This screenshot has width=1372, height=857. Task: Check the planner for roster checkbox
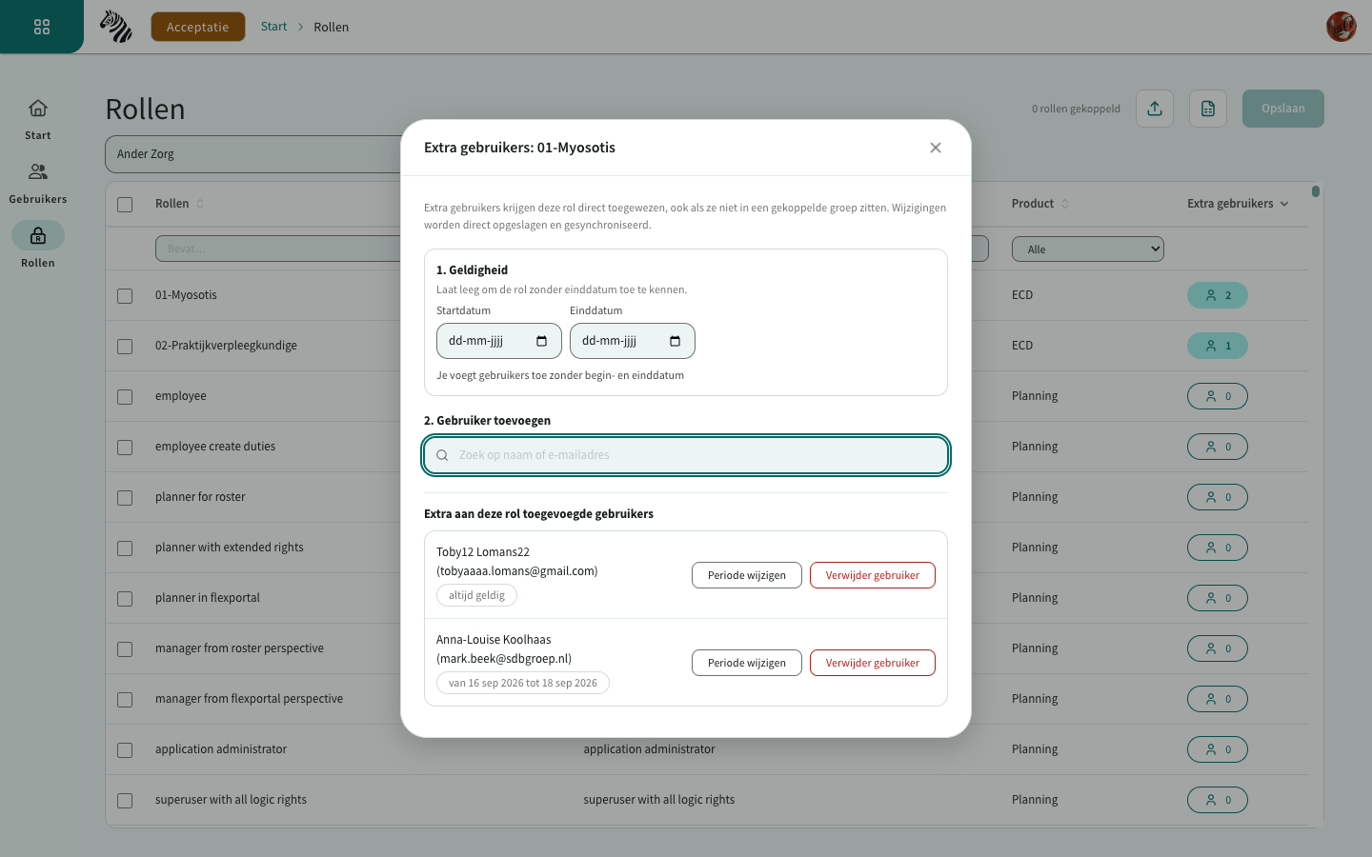click(x=125, y=497)
